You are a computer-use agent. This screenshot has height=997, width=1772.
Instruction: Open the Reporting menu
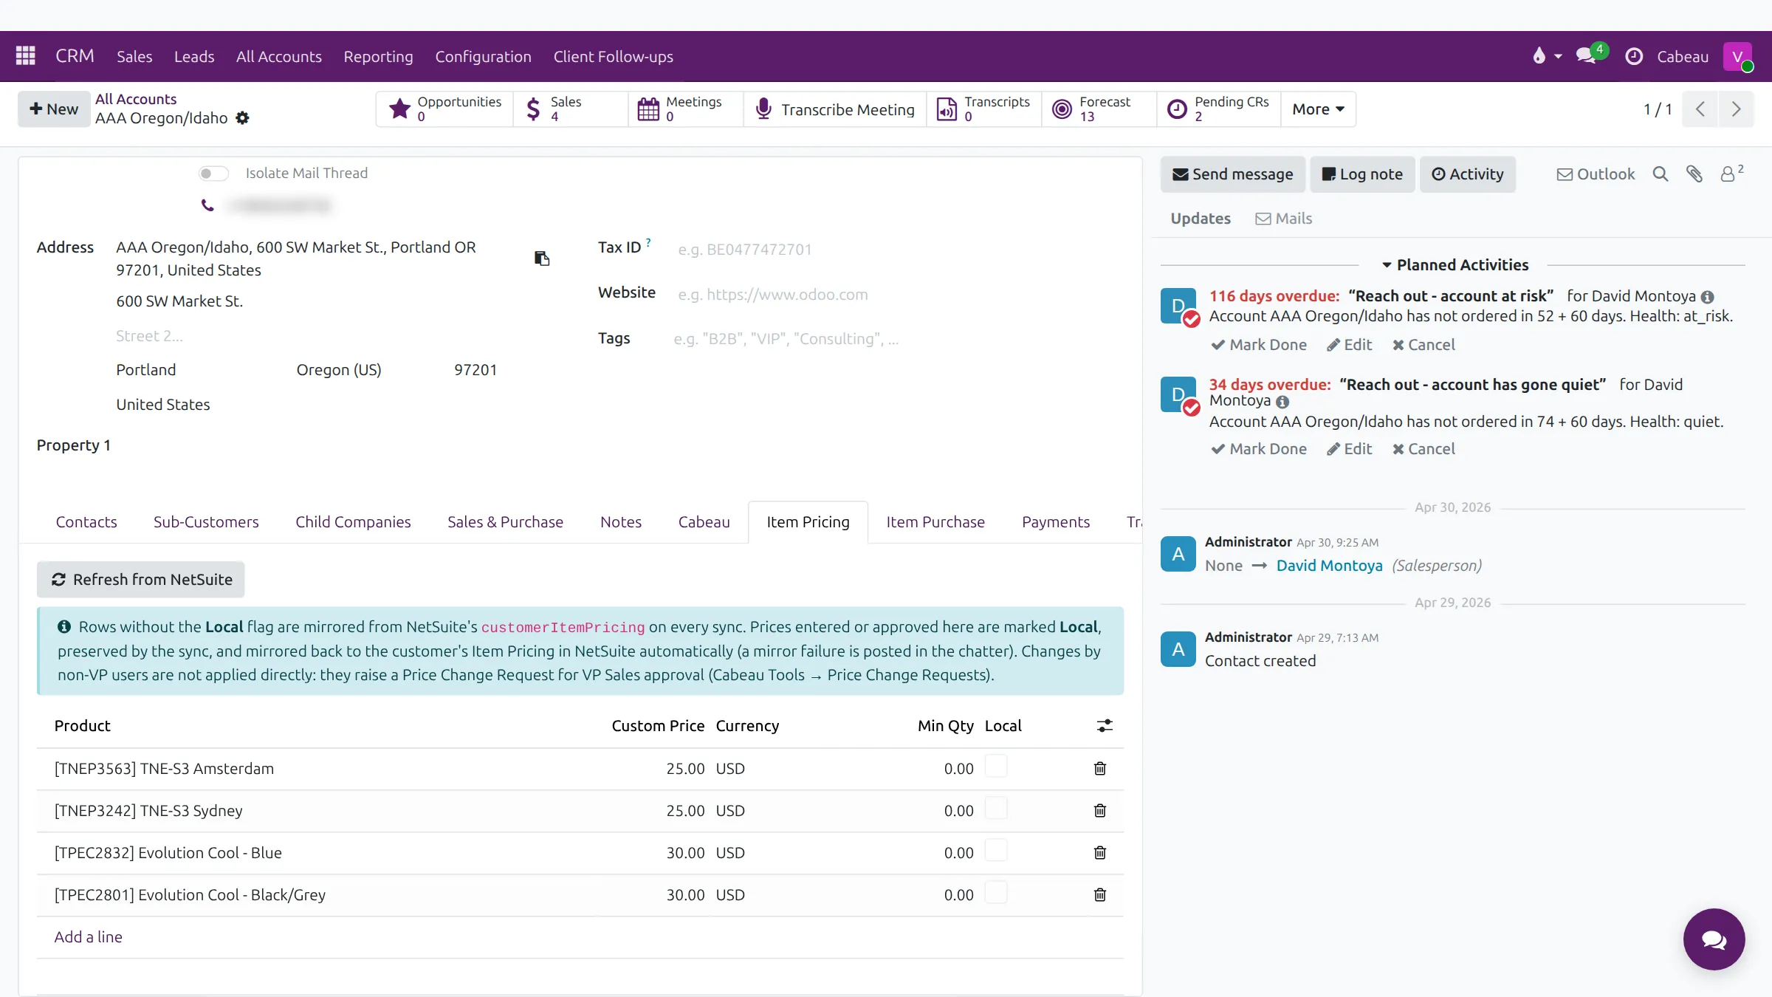point(378,57)
